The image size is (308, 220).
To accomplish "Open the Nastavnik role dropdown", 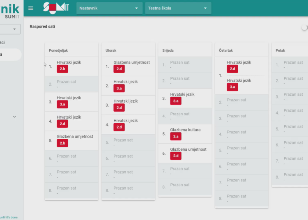I will click(109, 8).
